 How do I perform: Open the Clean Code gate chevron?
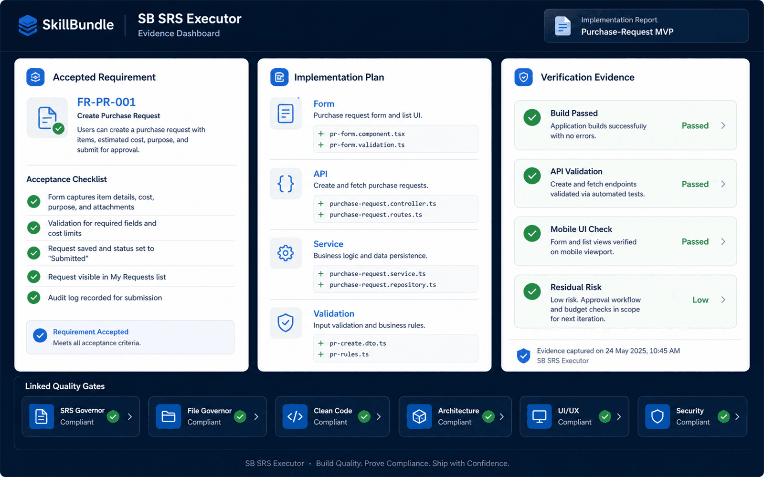coord(379,416)
